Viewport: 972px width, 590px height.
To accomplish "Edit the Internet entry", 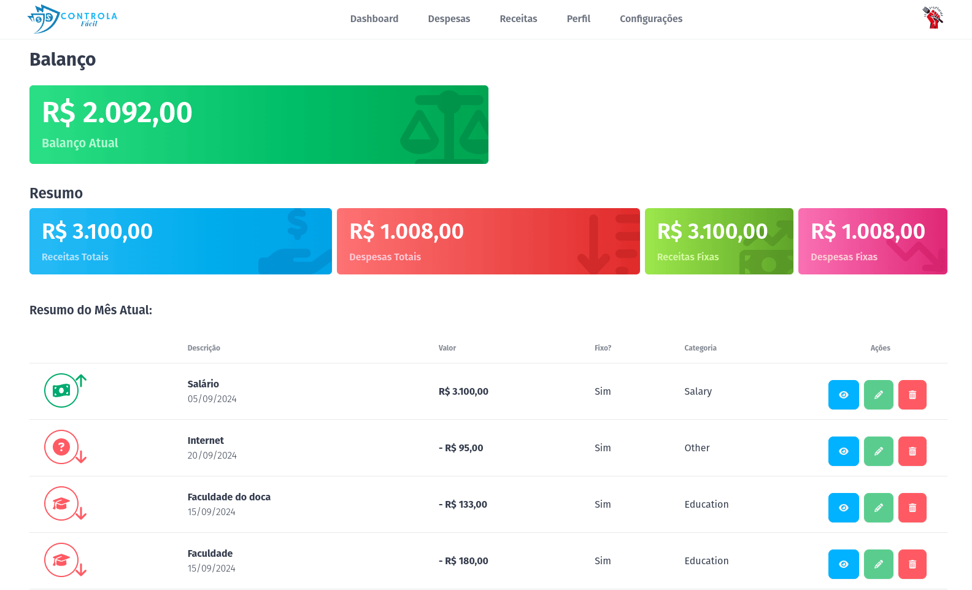I will pos(878,451).
